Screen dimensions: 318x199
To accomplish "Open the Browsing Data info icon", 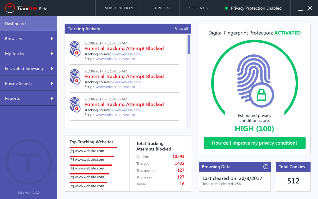I will 266,167.
